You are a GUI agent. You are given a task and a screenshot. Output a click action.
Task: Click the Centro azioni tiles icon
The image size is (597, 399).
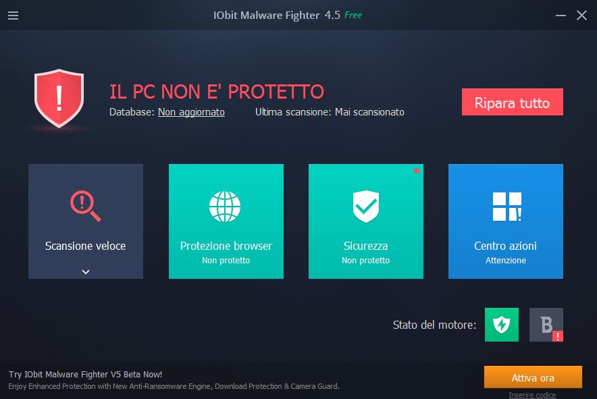[507, 207]
